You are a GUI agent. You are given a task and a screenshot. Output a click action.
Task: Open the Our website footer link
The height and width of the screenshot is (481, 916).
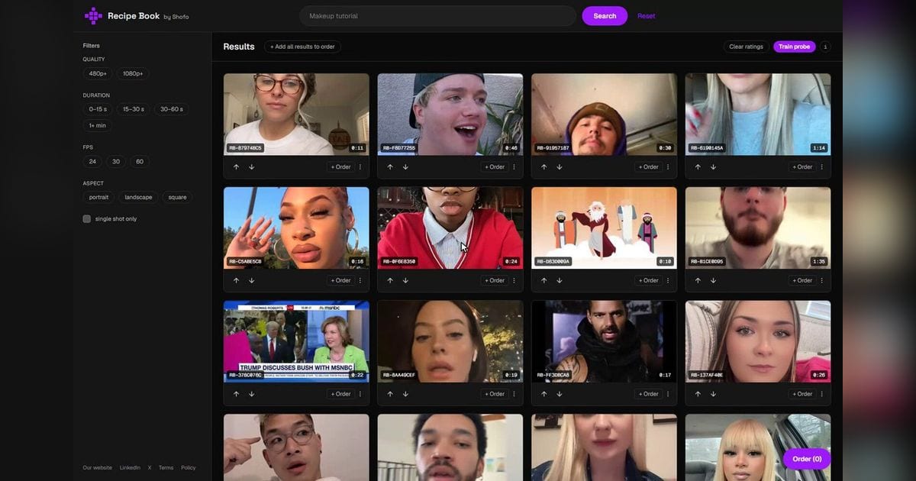pyautogui.click(x=98, y=468)
